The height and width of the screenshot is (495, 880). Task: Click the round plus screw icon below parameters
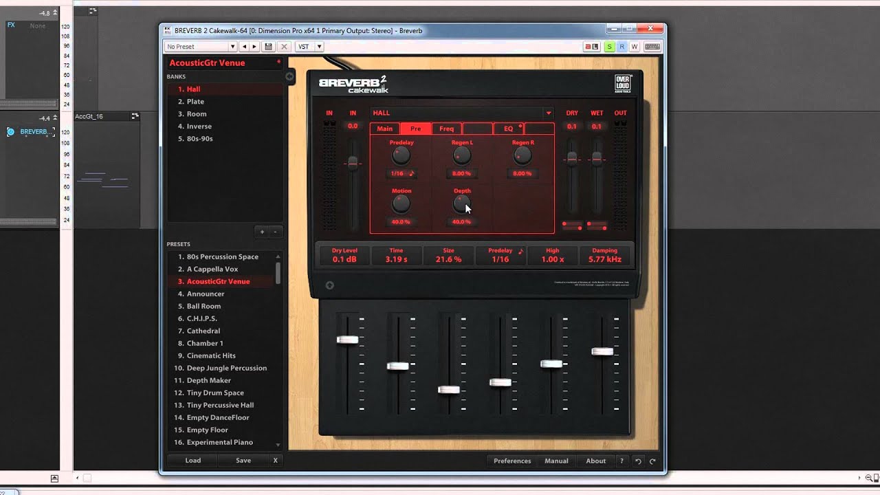(329, 285)
